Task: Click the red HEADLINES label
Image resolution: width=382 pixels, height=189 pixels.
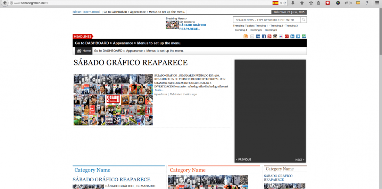Action: coord(83,37)
